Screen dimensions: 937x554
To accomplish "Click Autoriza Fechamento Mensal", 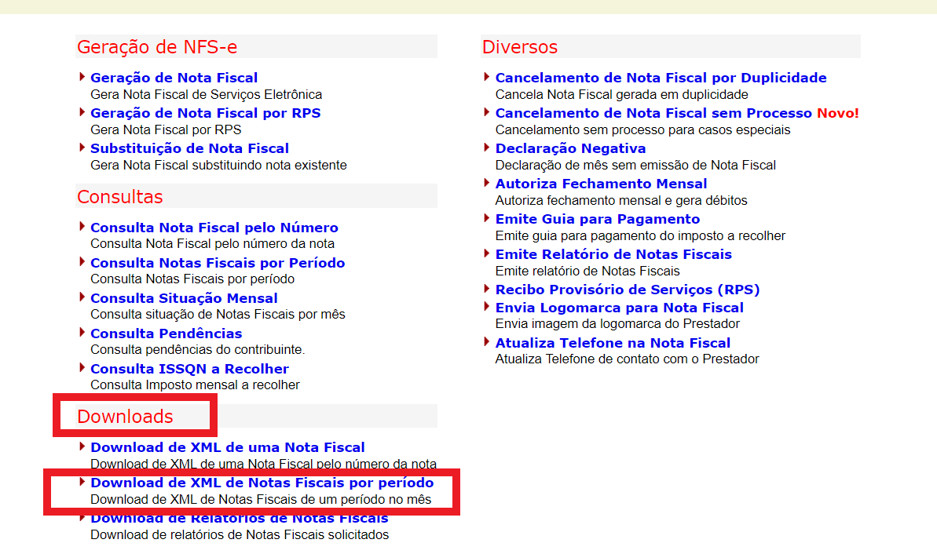I will [601, 184].
